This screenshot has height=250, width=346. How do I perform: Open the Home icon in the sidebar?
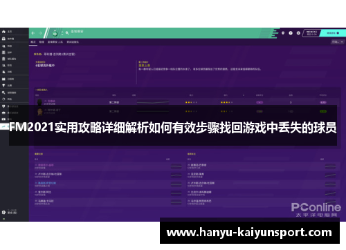[3, 32]
